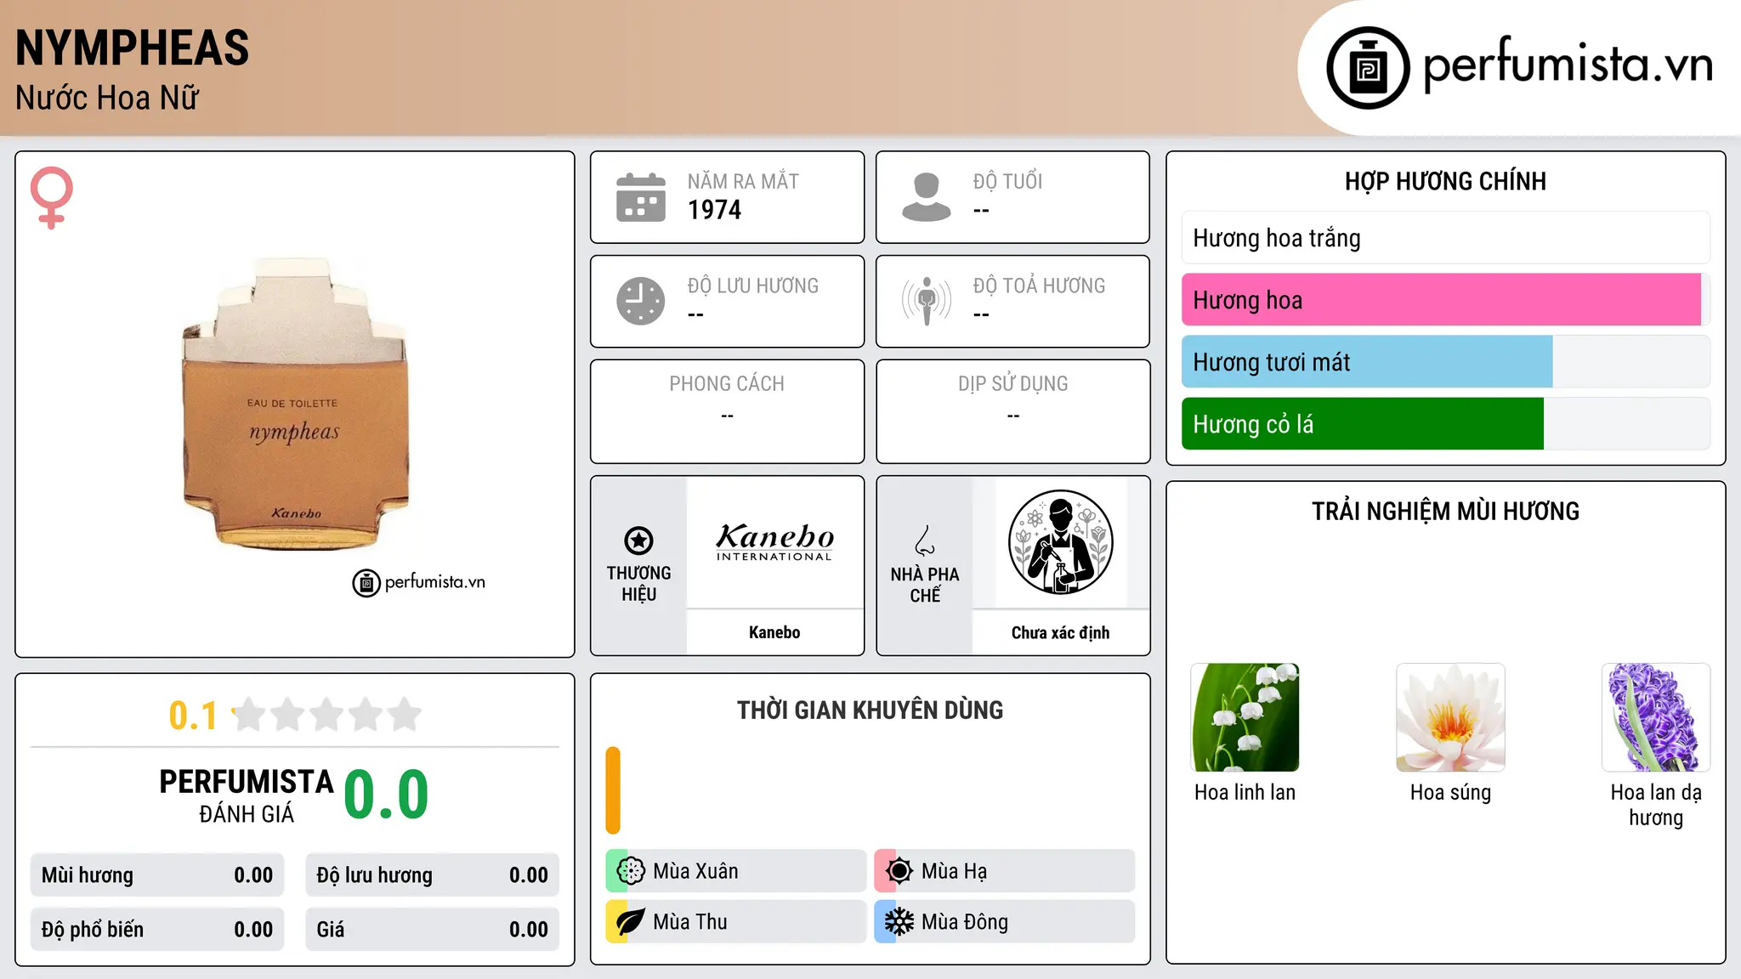Select the Mùa Đông season label
The width and height of the screenshot is (1741, 979).
tap(965, 922)
